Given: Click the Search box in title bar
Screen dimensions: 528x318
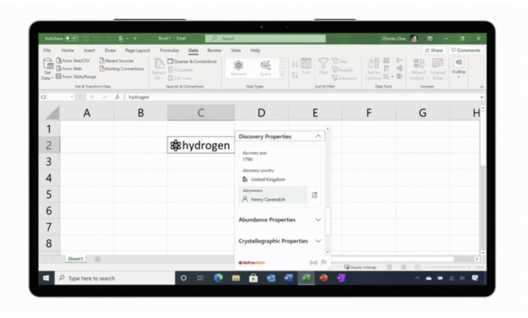Looking at the screenshot, I should [x=266, y=38].
